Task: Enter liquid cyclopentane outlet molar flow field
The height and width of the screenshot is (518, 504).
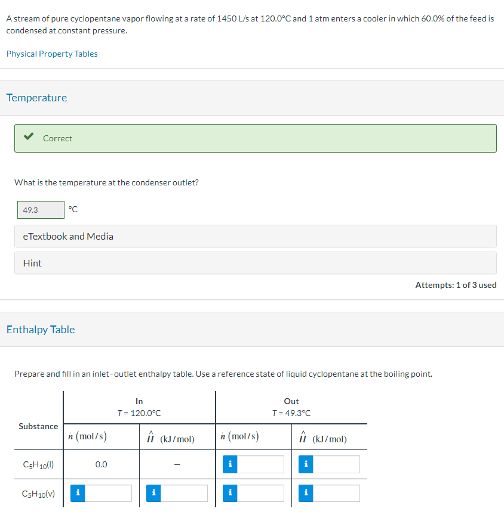Action: pyautogui.click(x=260, y=464)
